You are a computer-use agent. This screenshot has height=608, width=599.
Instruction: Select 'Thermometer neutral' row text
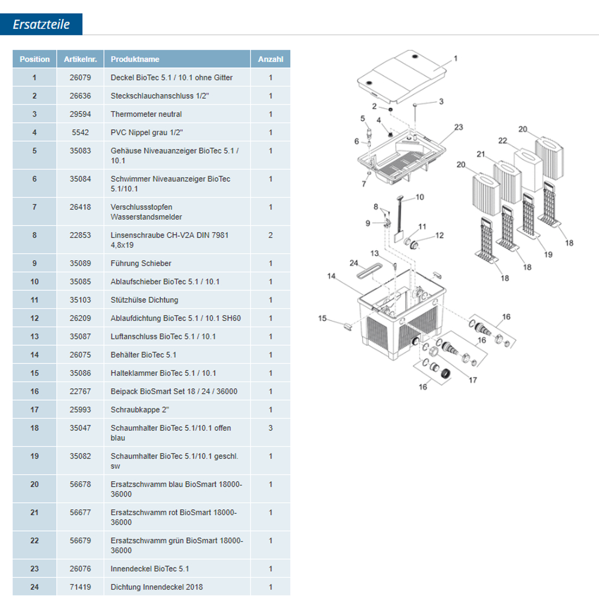pyautogui.click(x=146, y=114)
